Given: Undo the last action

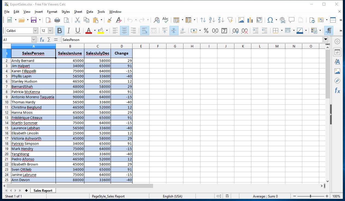Looking at the screenshot, I should (130, 20).
